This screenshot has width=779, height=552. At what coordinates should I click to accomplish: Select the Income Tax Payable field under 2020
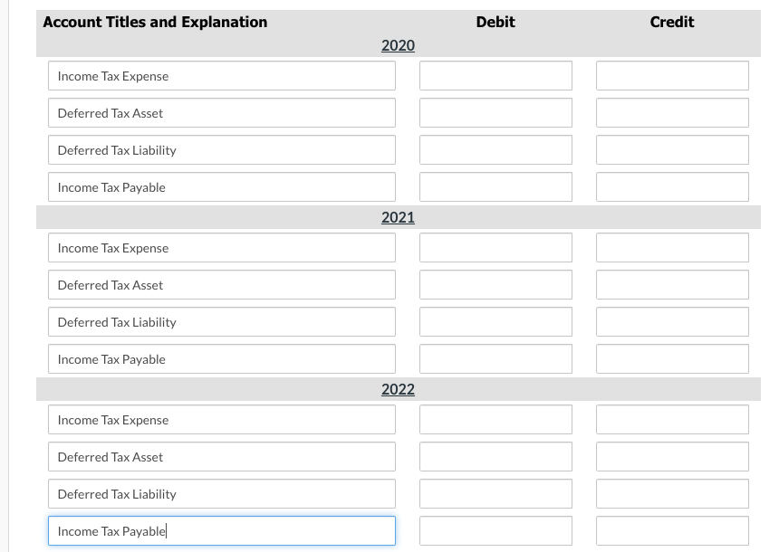point(222,186)
